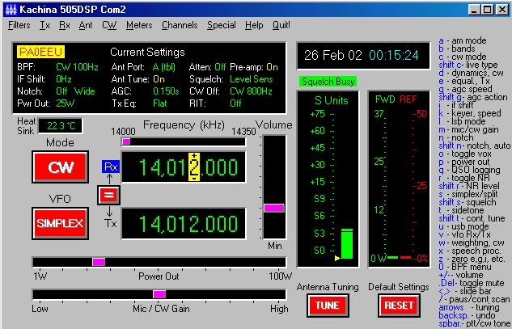Viewport: 512px width, 329px height.
Task: Click the TUNE antenna tuning button
Action: (328, 306)
